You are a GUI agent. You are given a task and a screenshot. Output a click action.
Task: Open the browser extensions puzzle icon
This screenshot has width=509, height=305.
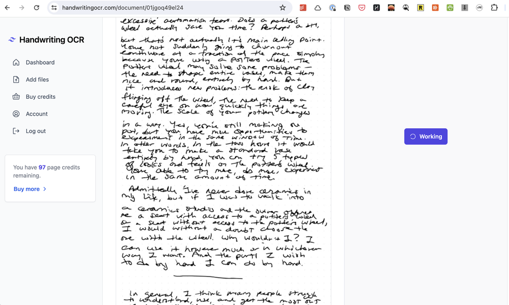click(x=494, y=8)
